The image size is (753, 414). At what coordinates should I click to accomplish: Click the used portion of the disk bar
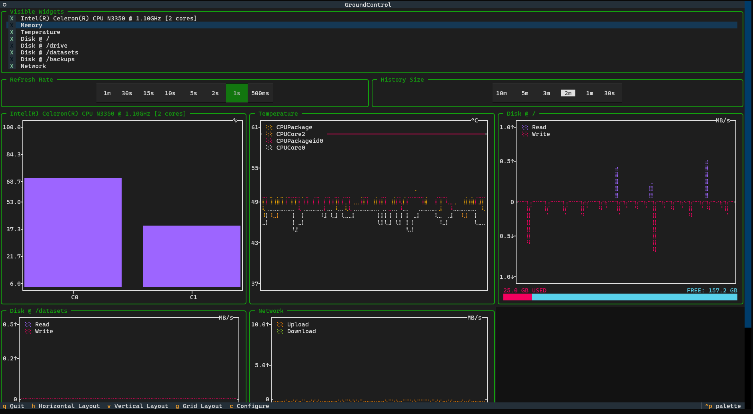point(517,297)
